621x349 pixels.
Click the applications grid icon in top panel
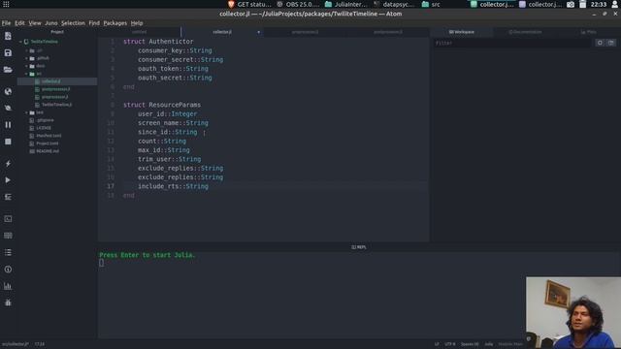6,4
